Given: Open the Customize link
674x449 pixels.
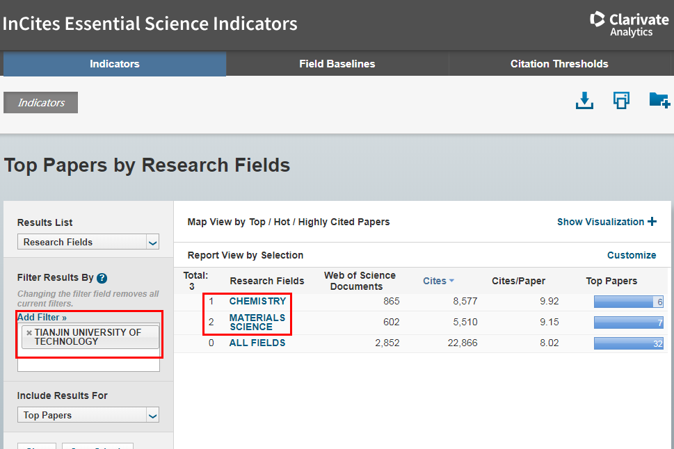Looking at the screenshot, I should 632,255.
